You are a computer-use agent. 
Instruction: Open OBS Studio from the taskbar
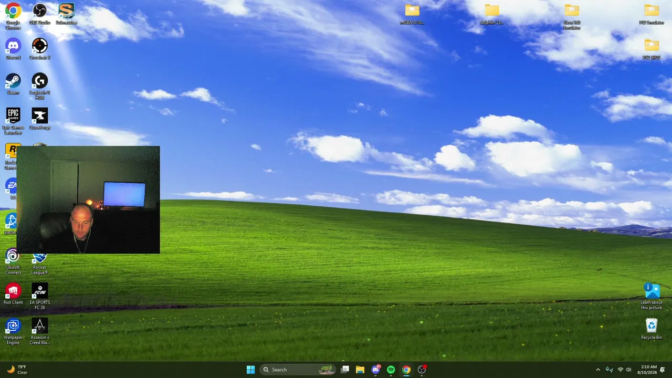point(421,370)
